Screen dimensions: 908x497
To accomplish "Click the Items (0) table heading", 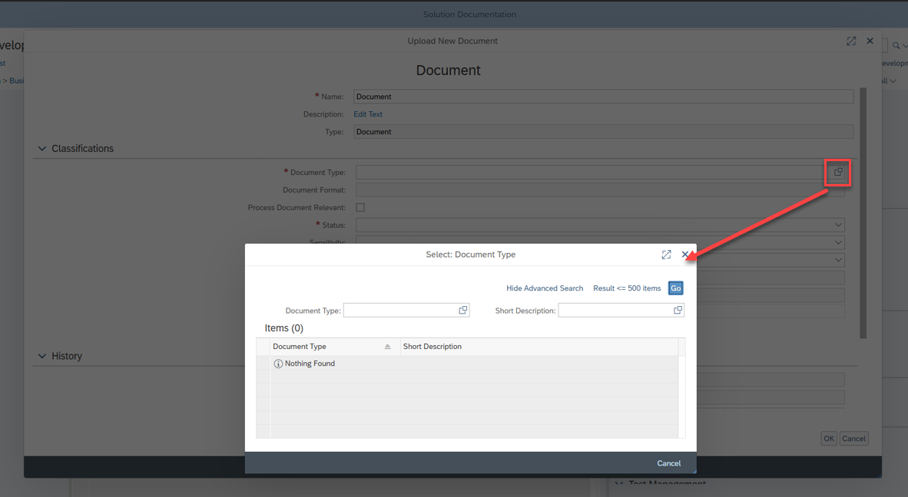I will click(x=283, y=328).
